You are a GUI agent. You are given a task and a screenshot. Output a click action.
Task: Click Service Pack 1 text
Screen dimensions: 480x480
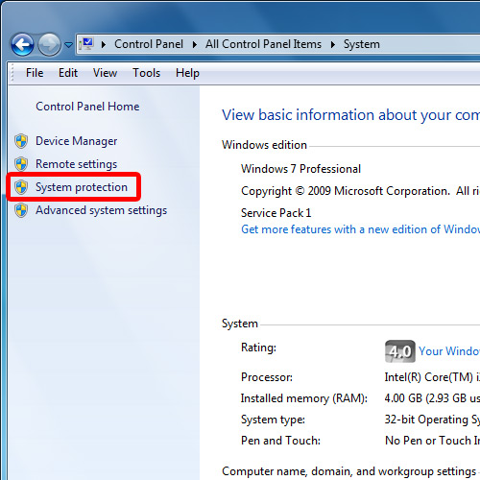click(276, 213)
